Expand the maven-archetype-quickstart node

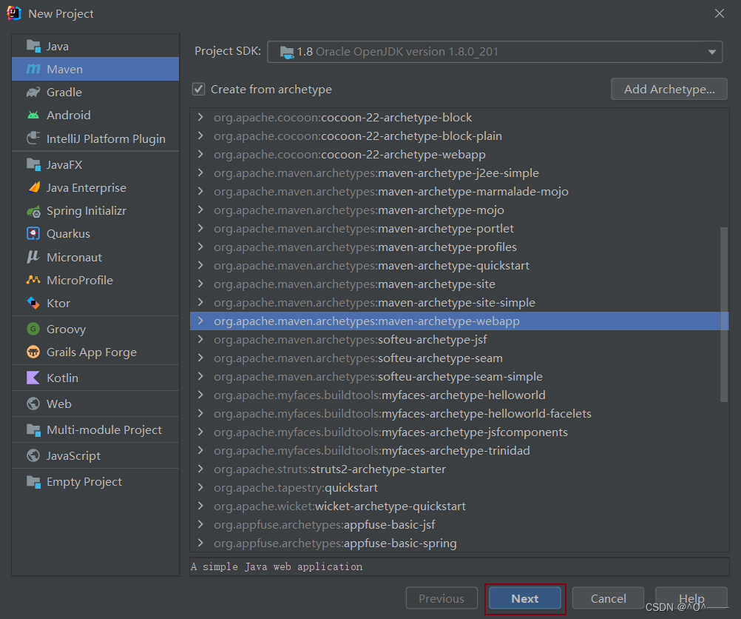click(200, 265)
